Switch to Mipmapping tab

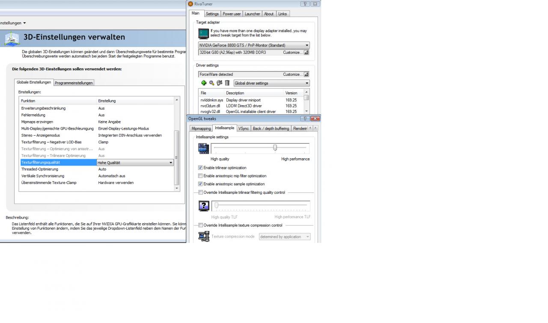pos(201,128)
